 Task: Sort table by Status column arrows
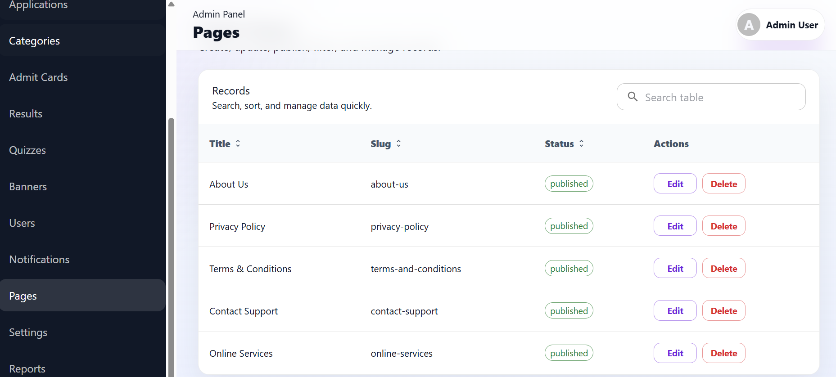581,144
